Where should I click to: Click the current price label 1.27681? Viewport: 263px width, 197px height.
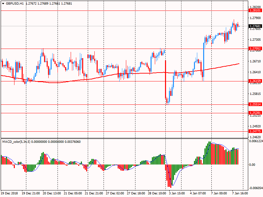click(255, 26)
